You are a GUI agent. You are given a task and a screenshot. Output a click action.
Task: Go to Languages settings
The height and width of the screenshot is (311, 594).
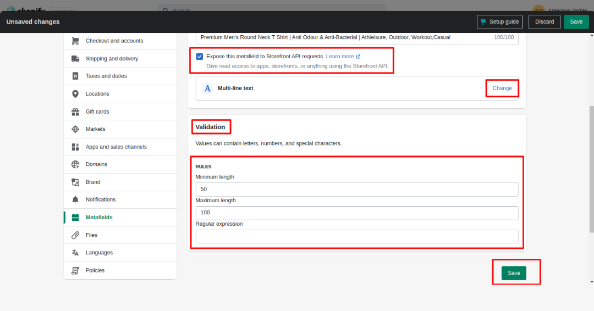(120, 252)
